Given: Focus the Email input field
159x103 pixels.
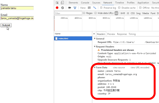Looking at the screenshot, I should [17, 18].
